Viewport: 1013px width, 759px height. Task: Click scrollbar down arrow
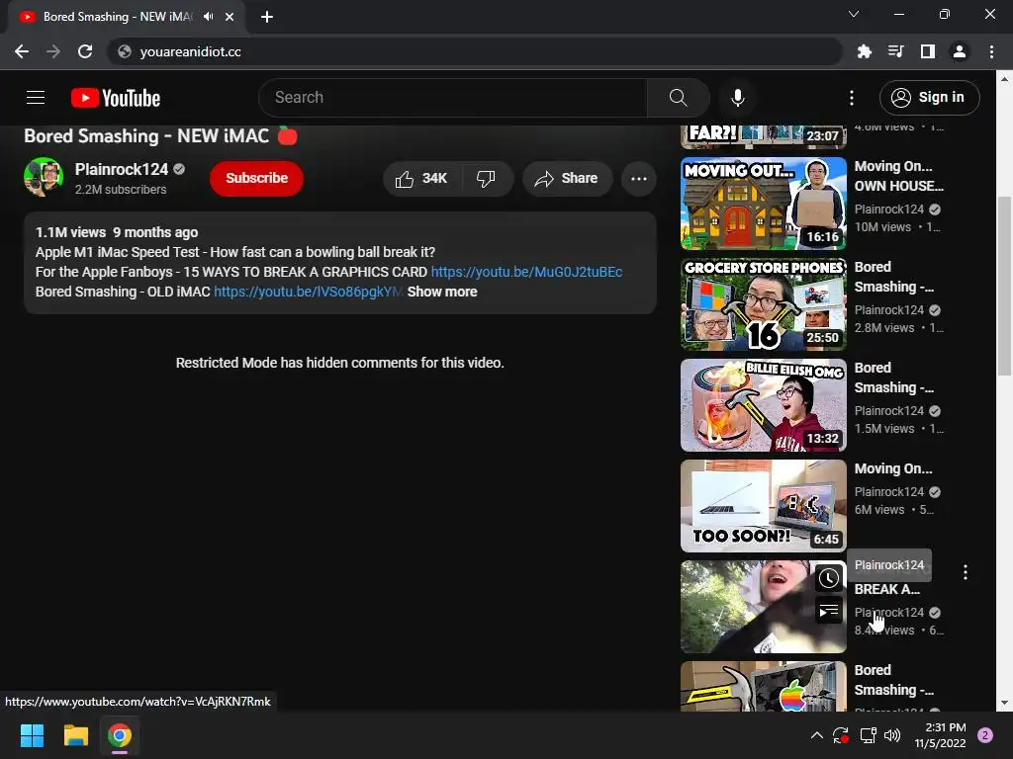pyautogui.click(x=1004, y=703)
